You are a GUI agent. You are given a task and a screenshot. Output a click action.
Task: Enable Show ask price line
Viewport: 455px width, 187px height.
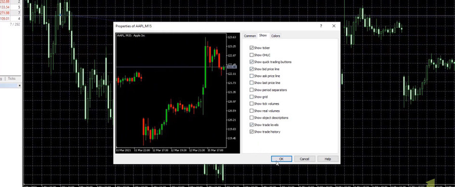[x=251, y=76]
